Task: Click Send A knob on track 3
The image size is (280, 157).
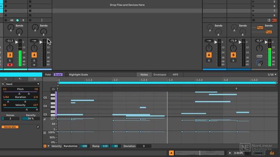Action: [10, 27]
